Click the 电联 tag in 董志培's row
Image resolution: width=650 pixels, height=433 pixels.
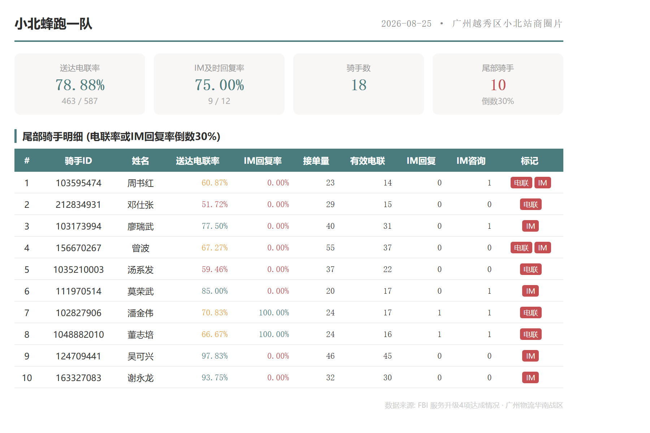coord(530,334)
